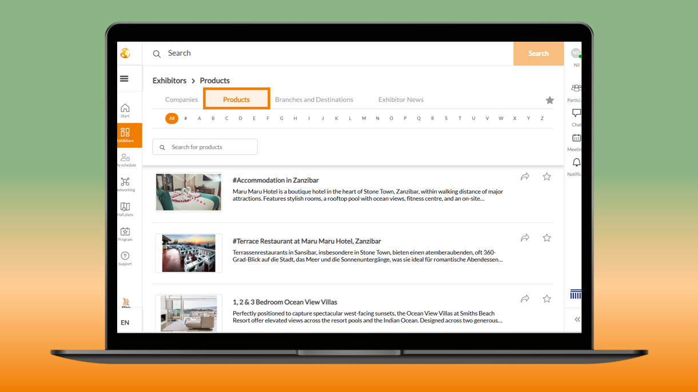Open My schedule in the sidebar
Viewport: 698px width, 392px height.
pos(125,160)
